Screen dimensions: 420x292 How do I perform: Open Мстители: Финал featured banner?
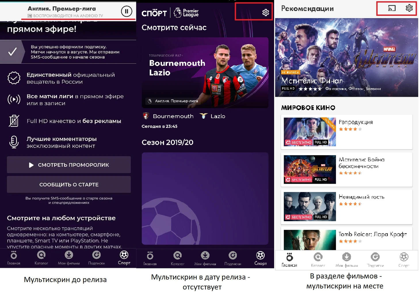(346, 57)
